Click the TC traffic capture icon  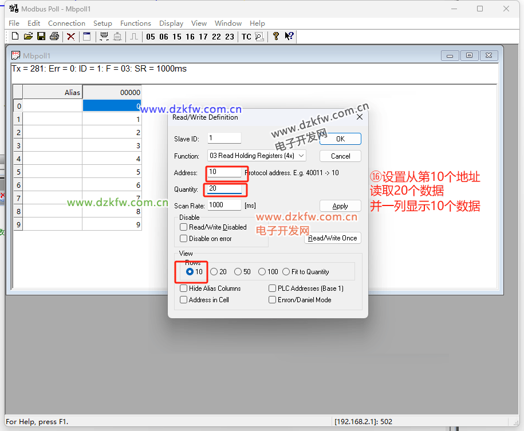(x=246, y=37)
